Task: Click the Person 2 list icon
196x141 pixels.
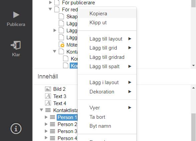Action: 52,124
